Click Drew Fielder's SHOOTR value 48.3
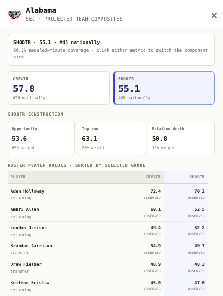Image resolution: width=223 pixels, height=296 pixels. (200, 264)
